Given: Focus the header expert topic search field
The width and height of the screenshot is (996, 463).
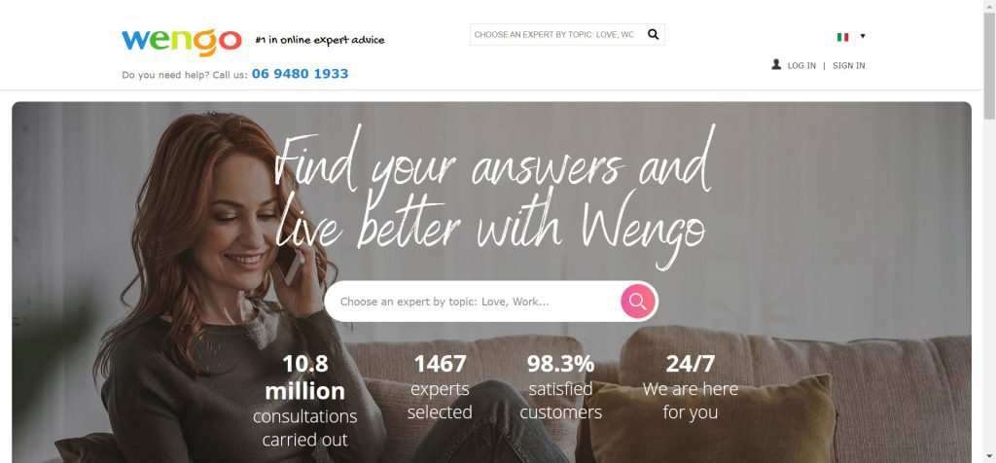Looking at the screenshot, I should coord(556,34).
